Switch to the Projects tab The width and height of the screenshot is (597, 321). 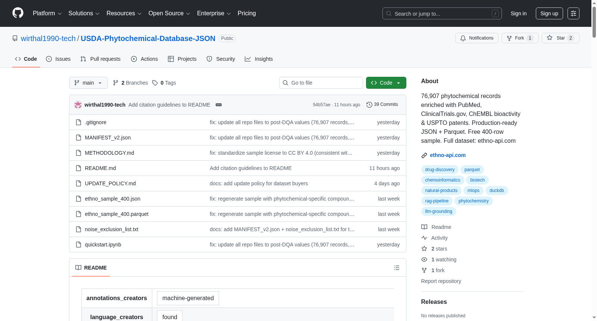click(182, 59)
